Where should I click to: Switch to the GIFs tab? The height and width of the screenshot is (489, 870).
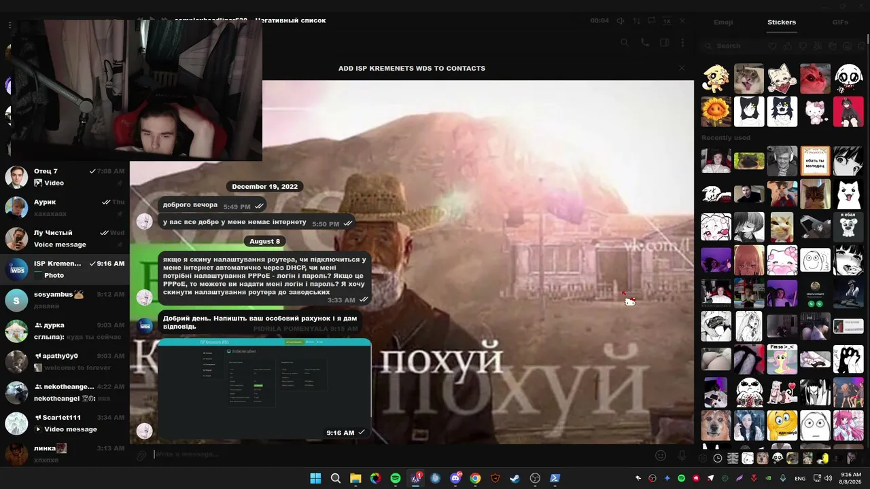tap(840, 22)
